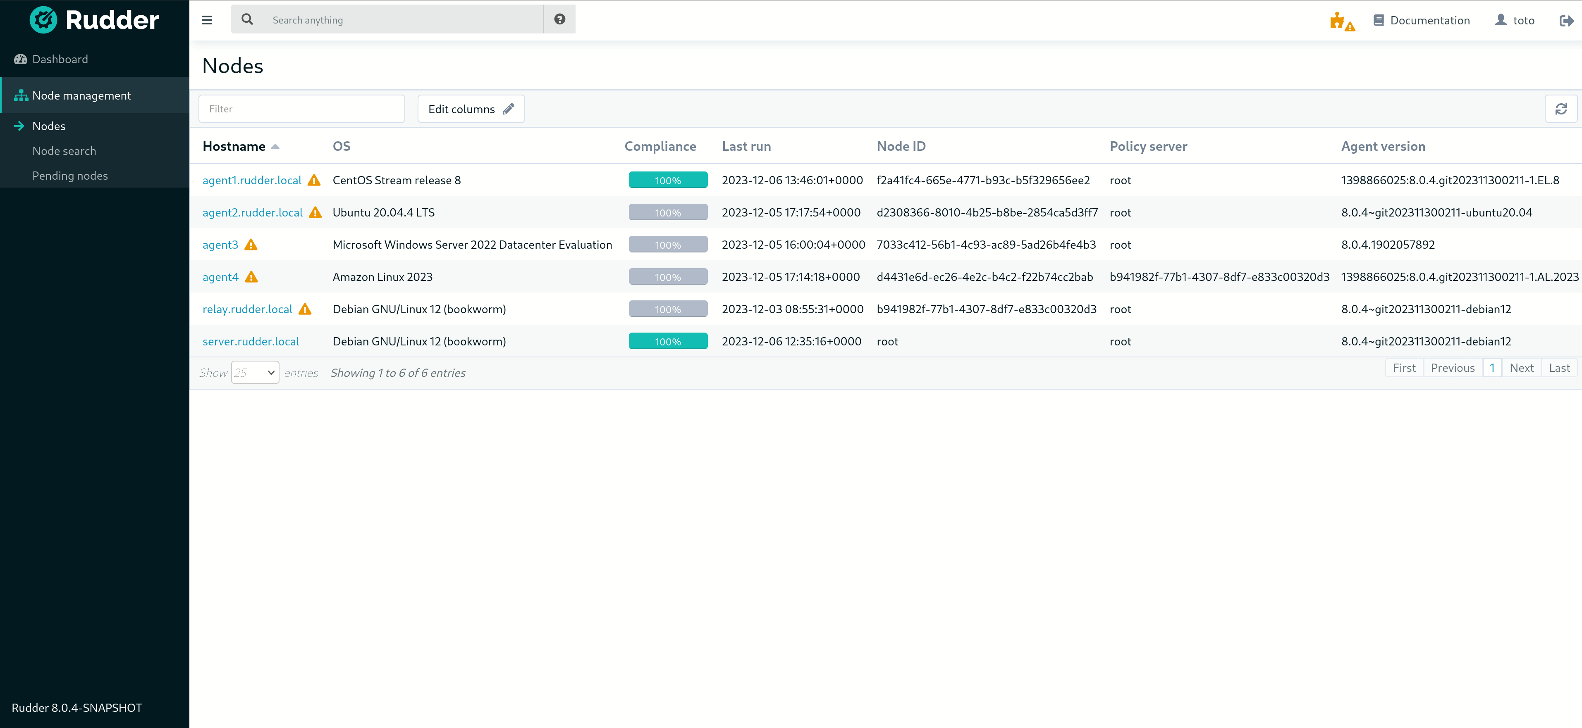Click the Dashboard gauge icon
The width and height of the screenshot is (1582, 728).
coord(21,59)
